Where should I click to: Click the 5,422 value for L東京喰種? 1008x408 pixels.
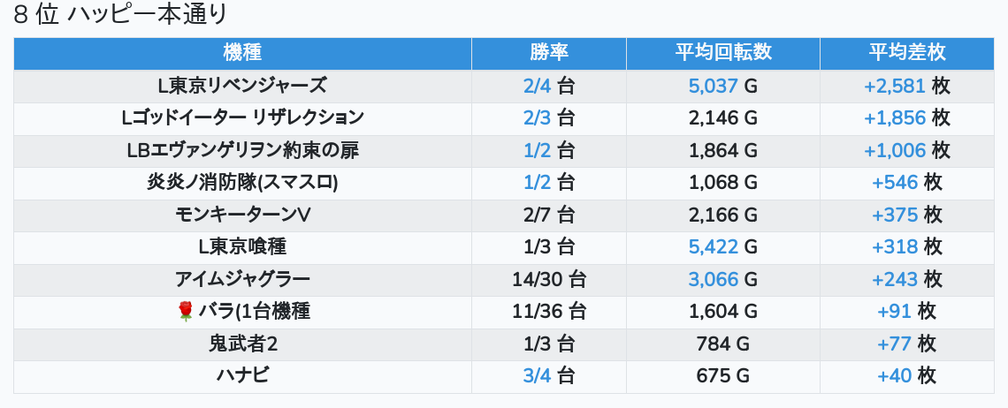coord(713,246)
